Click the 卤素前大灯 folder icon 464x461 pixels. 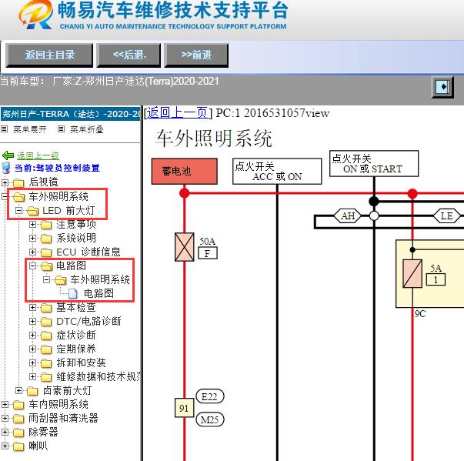click(32, 391)
